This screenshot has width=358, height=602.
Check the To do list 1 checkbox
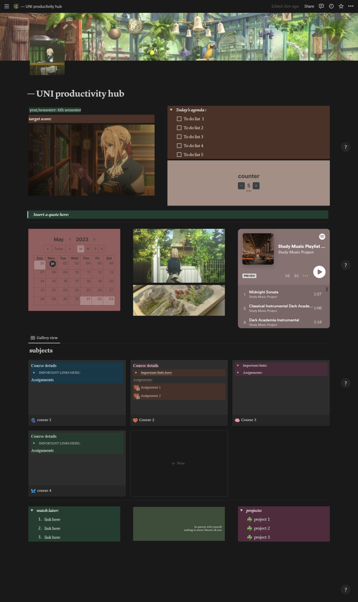click(179, 119)
